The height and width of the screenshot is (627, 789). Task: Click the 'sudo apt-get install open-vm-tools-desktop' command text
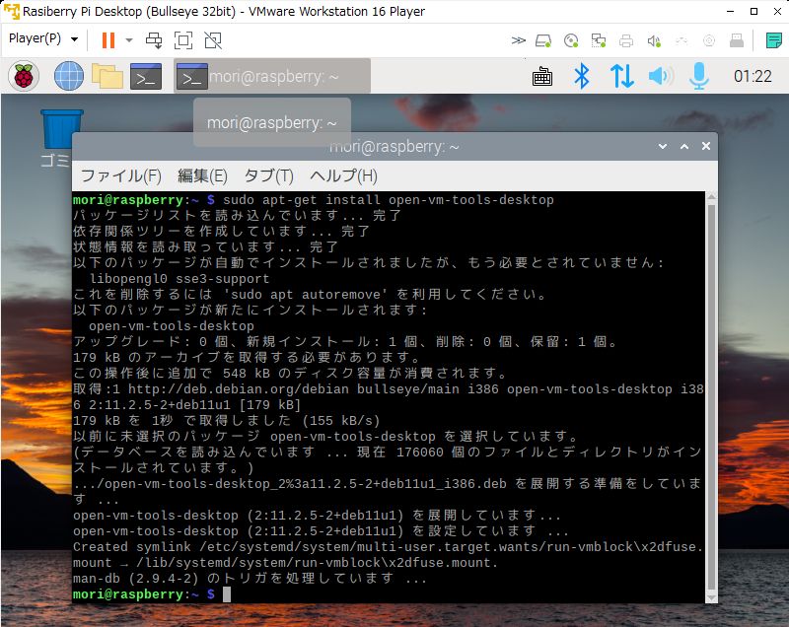pyautogui.click(x=388, y=199)
